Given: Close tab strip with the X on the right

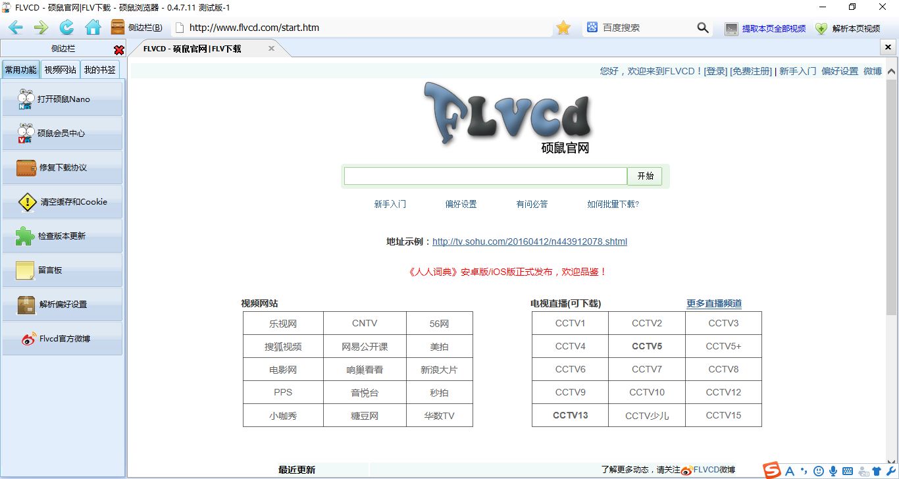Looking at the screenshot, I should pyautogui.click(x=888, y=49).
